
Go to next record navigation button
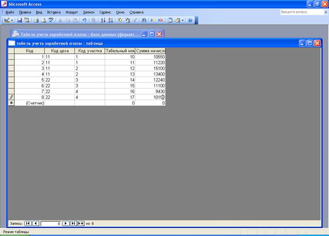[66, 223]
